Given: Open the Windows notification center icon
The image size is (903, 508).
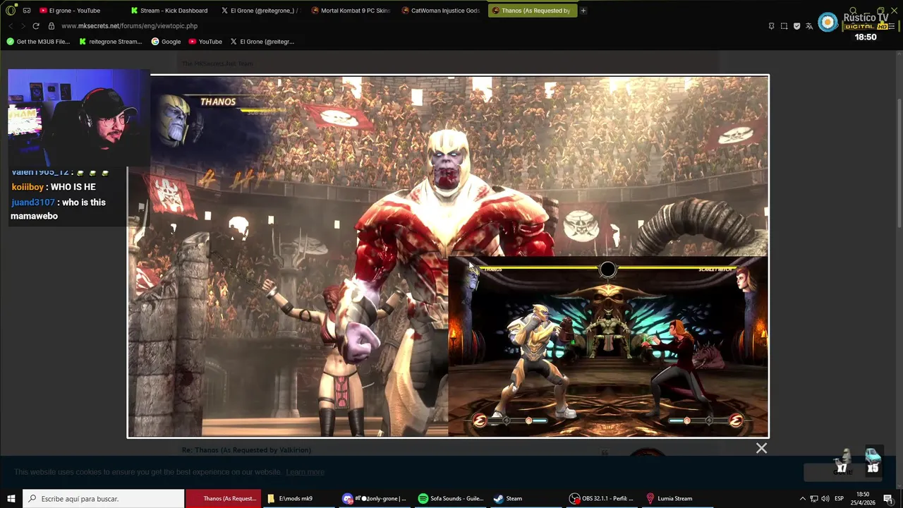Looking at the screenshot, I should 888,499.
